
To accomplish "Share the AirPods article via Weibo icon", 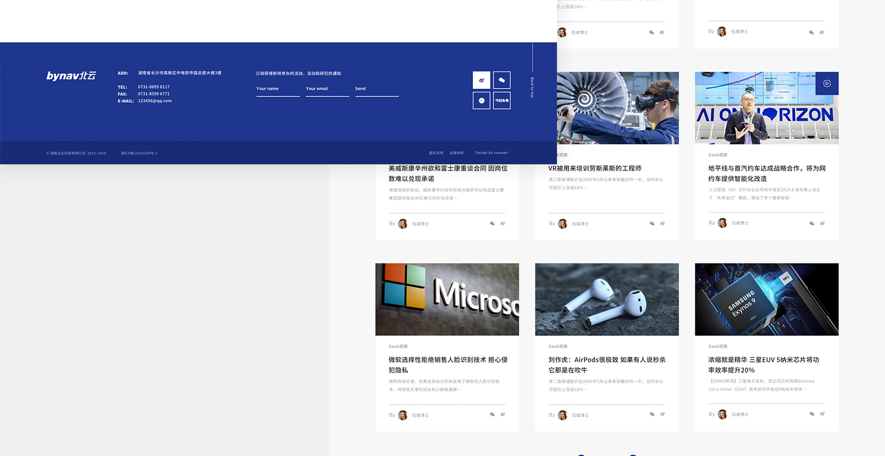I will 662,414.
